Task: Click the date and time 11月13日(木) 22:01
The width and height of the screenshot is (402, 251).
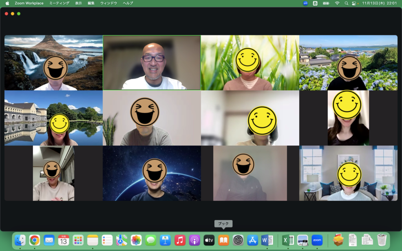Action: pos(379,3)
